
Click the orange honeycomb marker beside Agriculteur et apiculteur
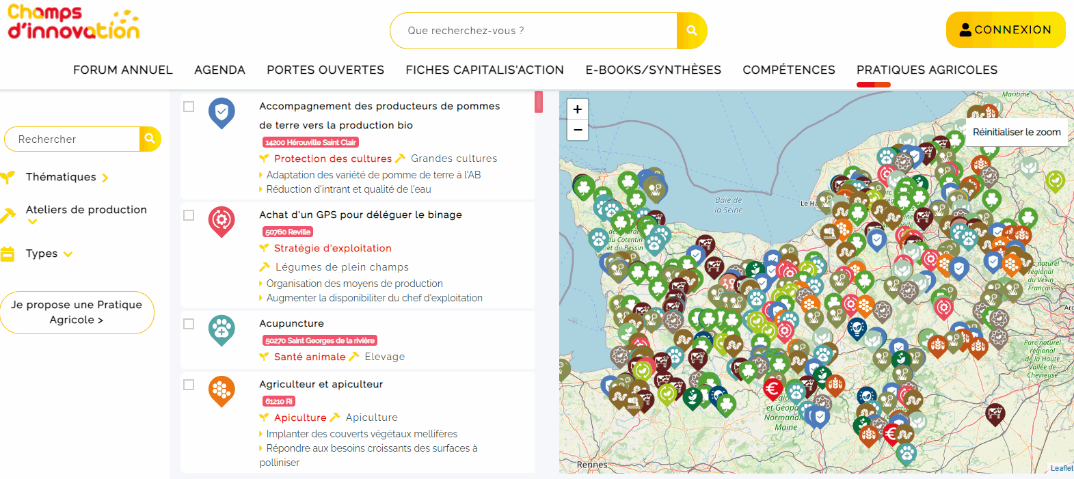point(221,390)
